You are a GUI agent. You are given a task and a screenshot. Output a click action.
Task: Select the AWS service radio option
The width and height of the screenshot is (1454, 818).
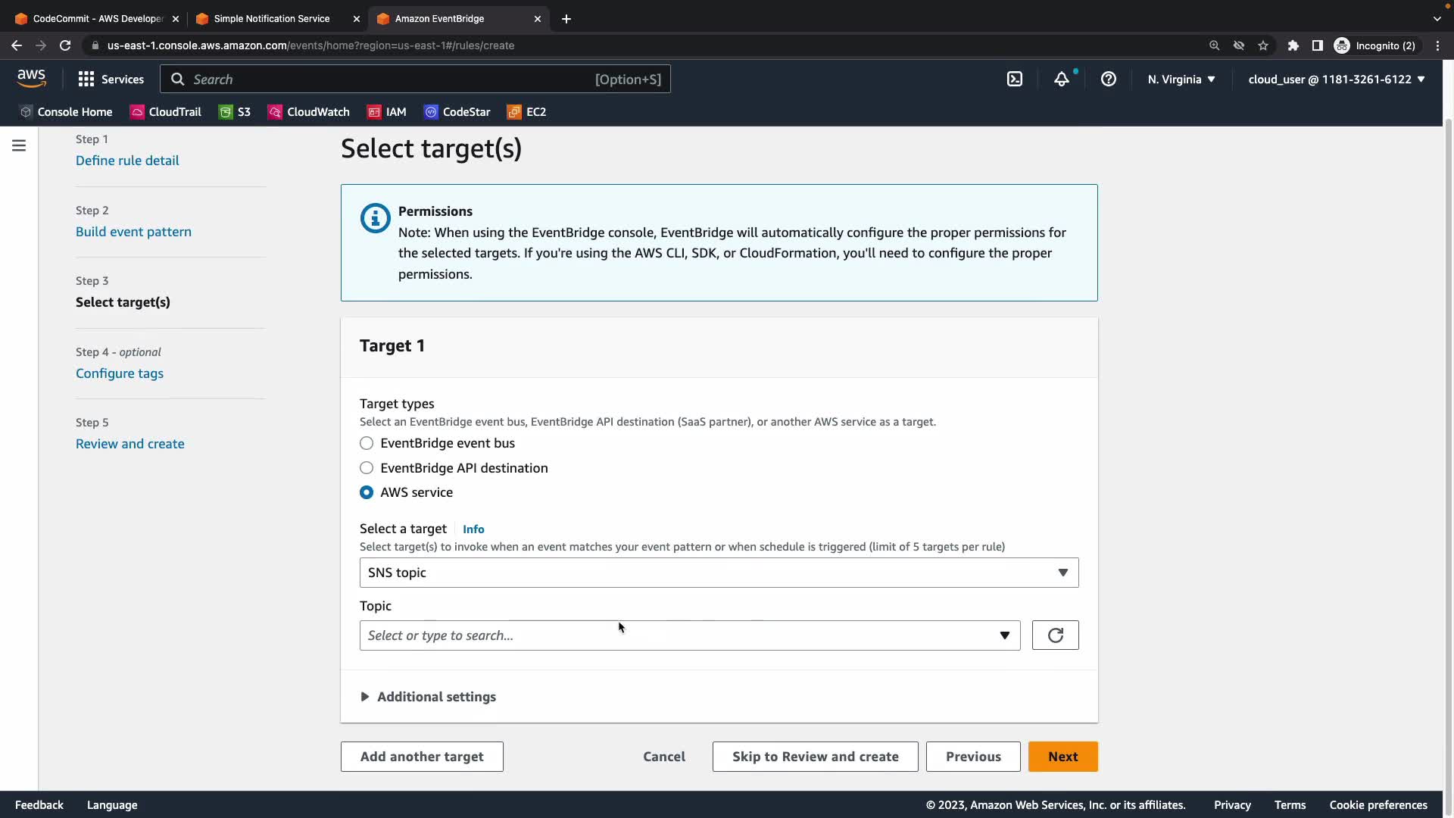tap(367, 492)
